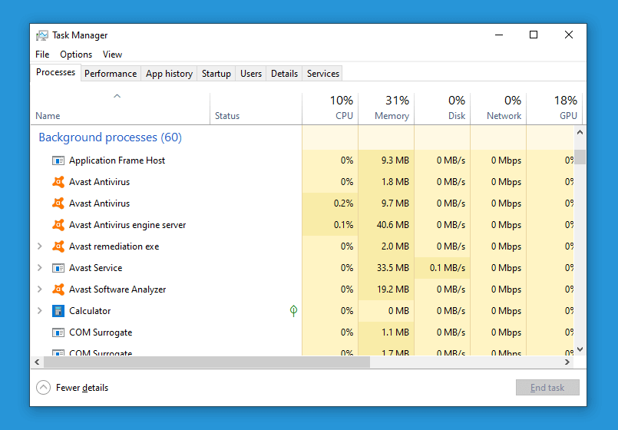618x430 pixels.
Task: Click the horizontal scrollbar thumb
Action: [207, 362]
